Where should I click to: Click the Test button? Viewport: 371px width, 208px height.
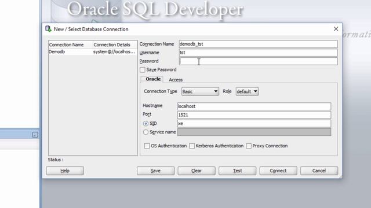[237, 171]
